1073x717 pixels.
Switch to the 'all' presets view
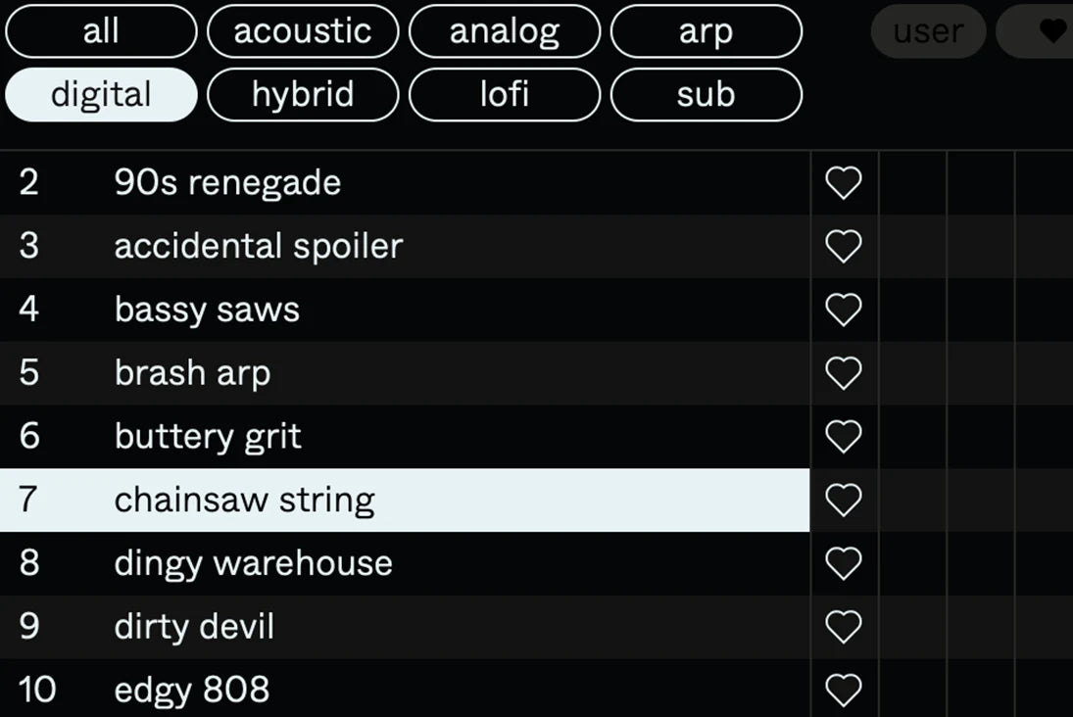coord(100,31)
